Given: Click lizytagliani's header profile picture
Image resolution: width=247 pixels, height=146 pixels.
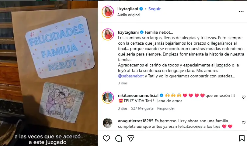Looking at the screenshot, I should 108,12.
